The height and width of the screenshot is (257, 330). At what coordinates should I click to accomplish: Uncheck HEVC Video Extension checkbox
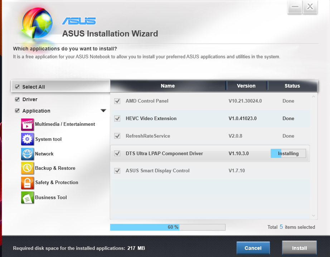pyautogui.click(x=117, y=119)
